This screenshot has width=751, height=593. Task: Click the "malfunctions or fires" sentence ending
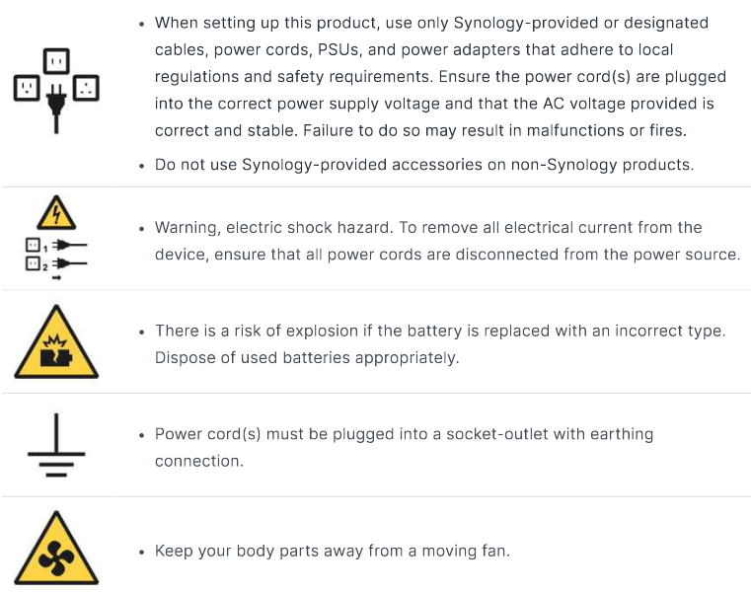click(606, 130)
